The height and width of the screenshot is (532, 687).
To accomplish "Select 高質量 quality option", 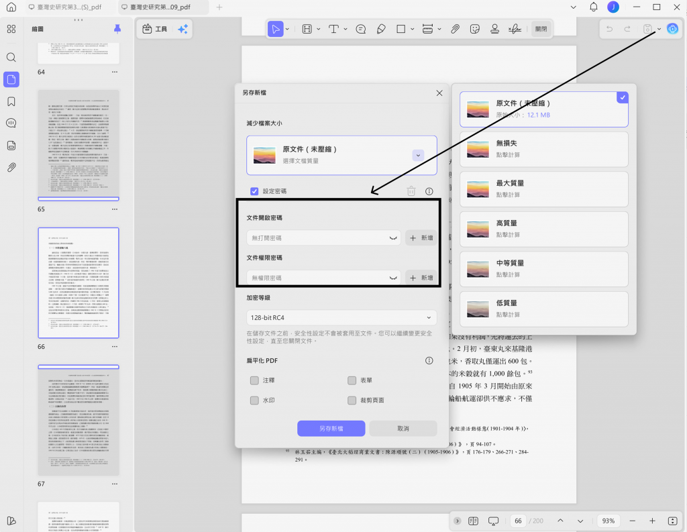I will pyautogui.click(x=543, y=229).
